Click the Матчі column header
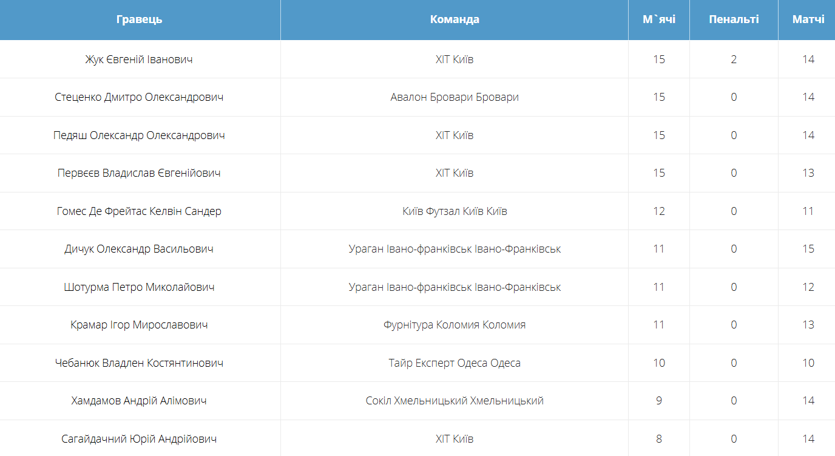Screen dimensions: 835x456 pyautogui.click(x=808, y=19)
